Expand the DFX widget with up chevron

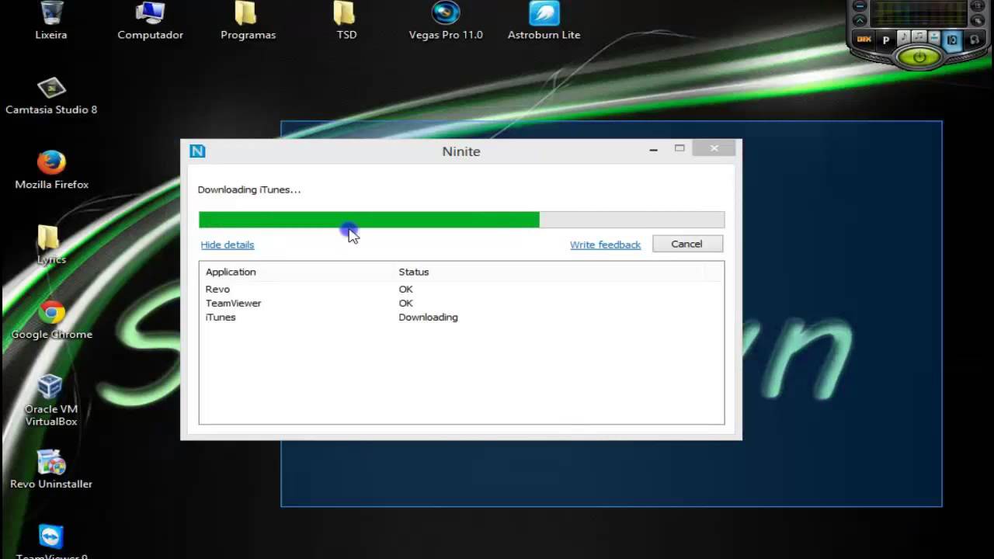pos(860,20)
